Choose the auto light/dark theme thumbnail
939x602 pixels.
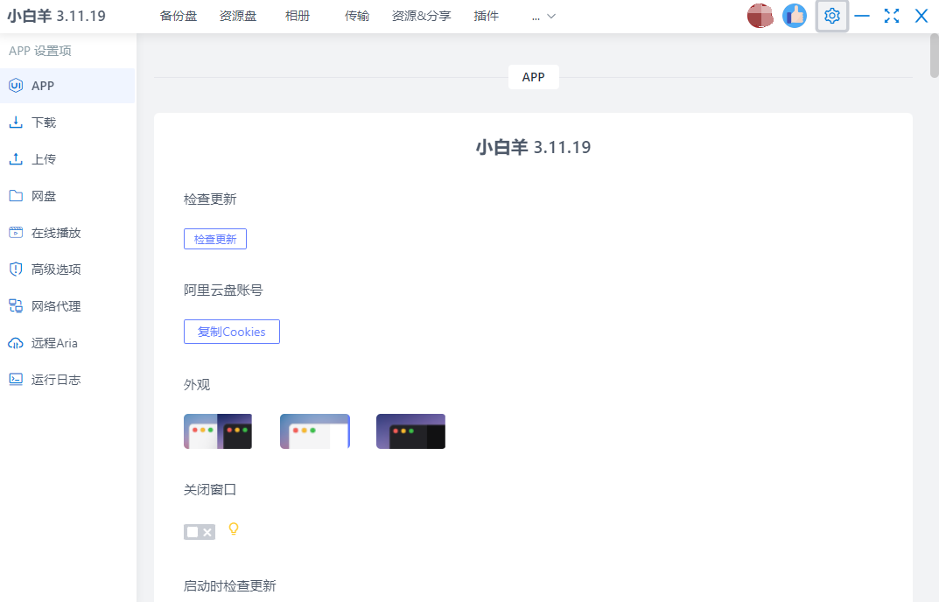(x=218, y=431)
